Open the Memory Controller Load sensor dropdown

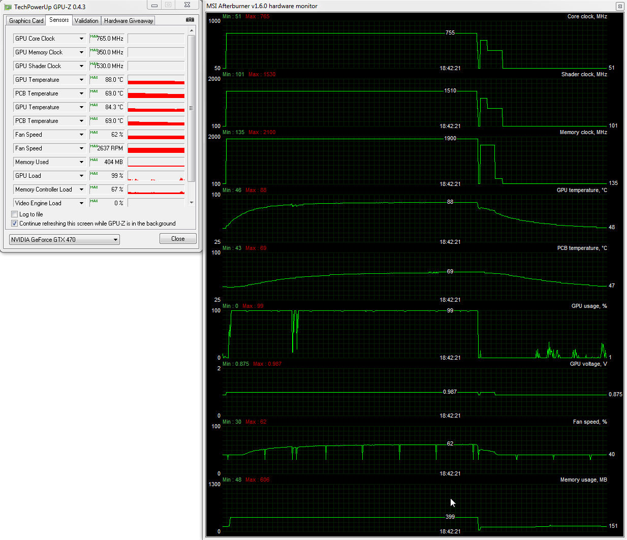(x=81, y=189)
